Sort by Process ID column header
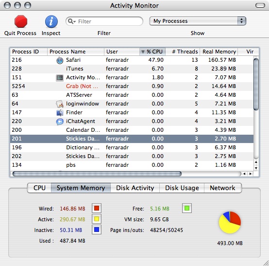269x266 pixels. (x=29, y=52)
